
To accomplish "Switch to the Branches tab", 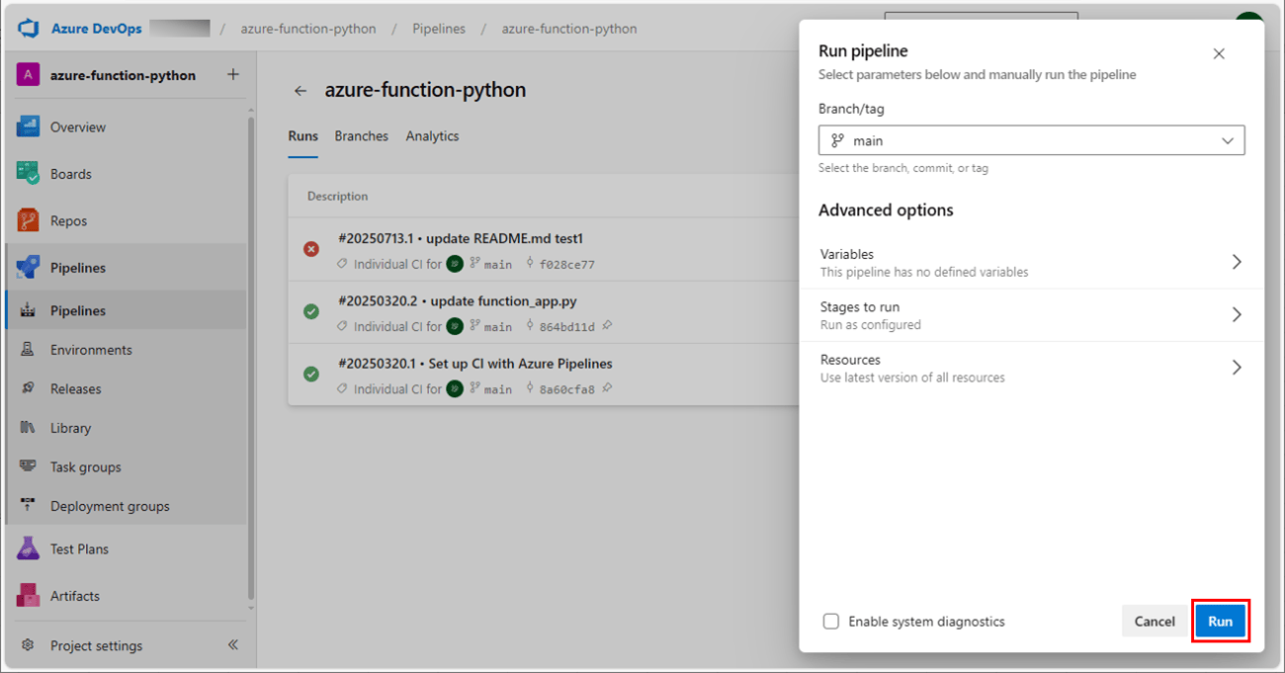I will coord(361,136).
